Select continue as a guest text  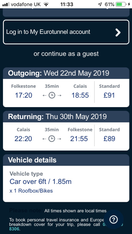pos(66,54)
